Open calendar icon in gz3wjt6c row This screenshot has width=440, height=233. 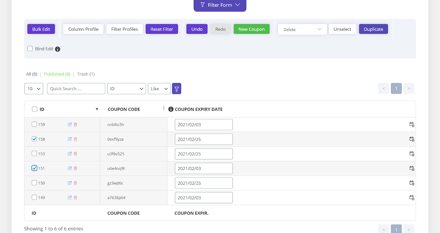pos(412,183)
